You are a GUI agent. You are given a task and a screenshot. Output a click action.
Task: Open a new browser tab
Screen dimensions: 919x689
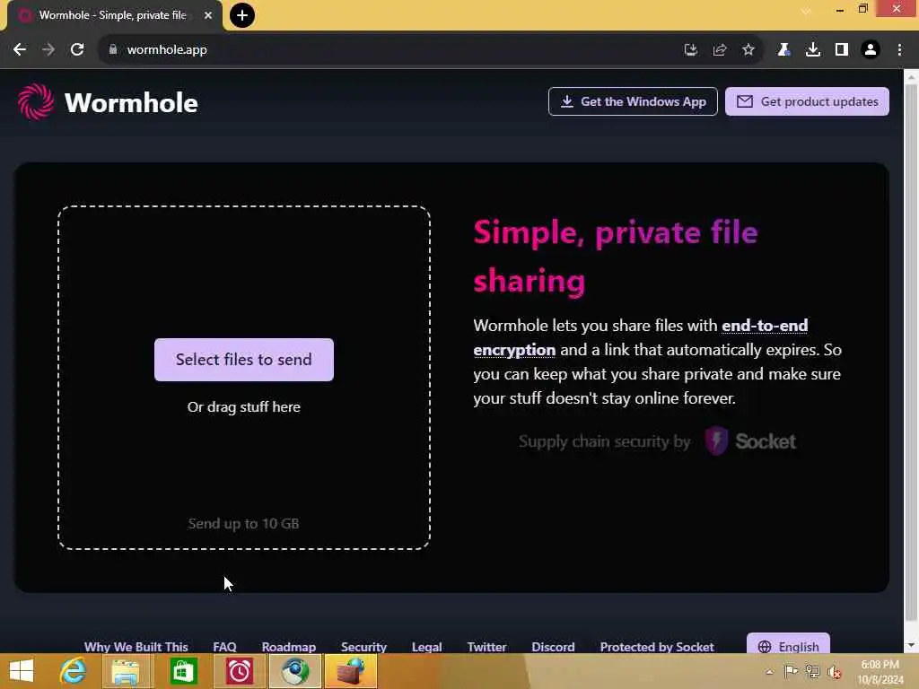tap(242, 15)
